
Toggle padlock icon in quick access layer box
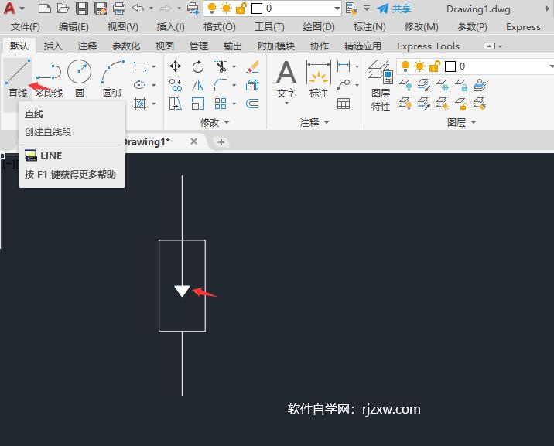click(241, 8)
